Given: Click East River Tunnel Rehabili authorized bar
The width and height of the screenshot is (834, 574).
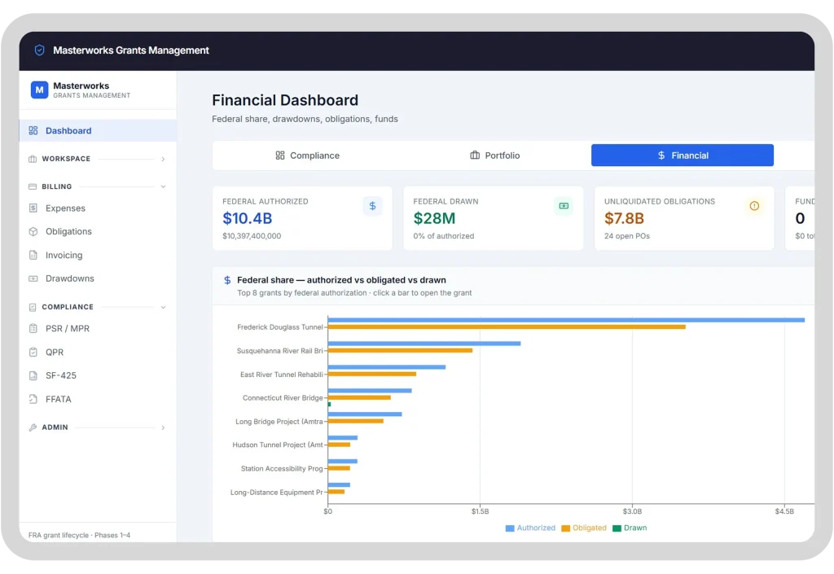Looking at the screenshot, I should (x=387, y=367).
